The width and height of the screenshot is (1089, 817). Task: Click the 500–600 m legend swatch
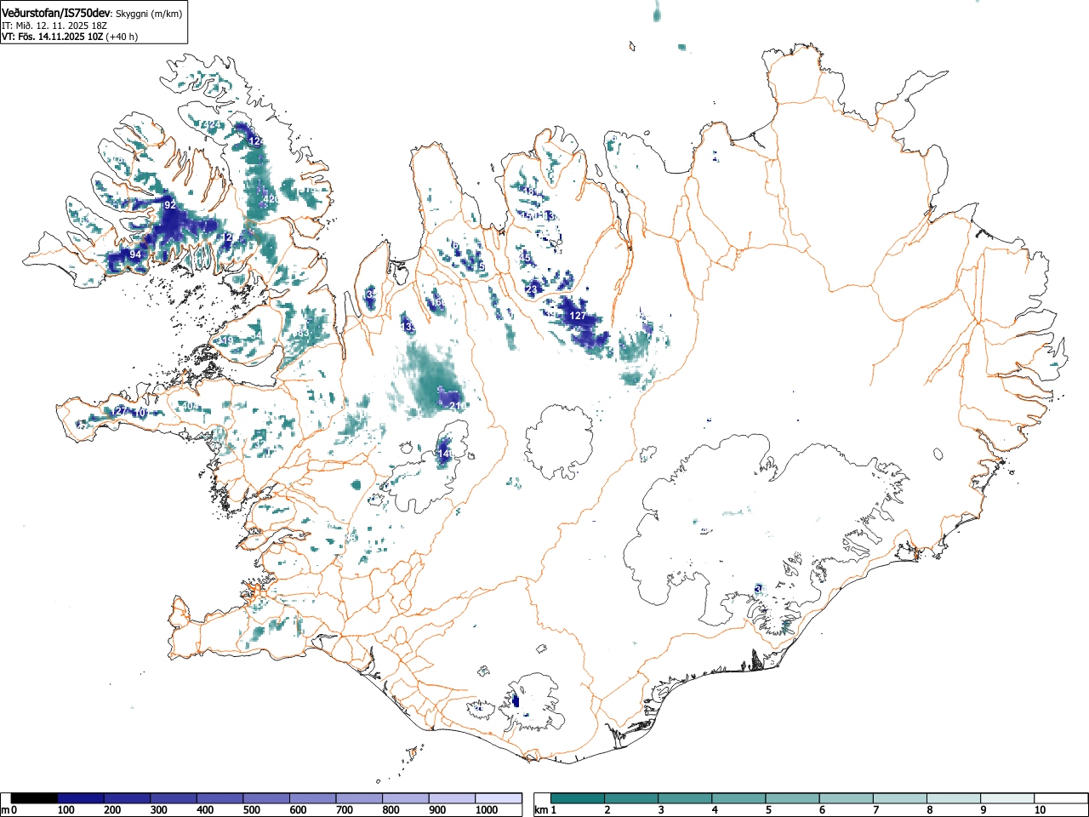click(x=267, y=798)
